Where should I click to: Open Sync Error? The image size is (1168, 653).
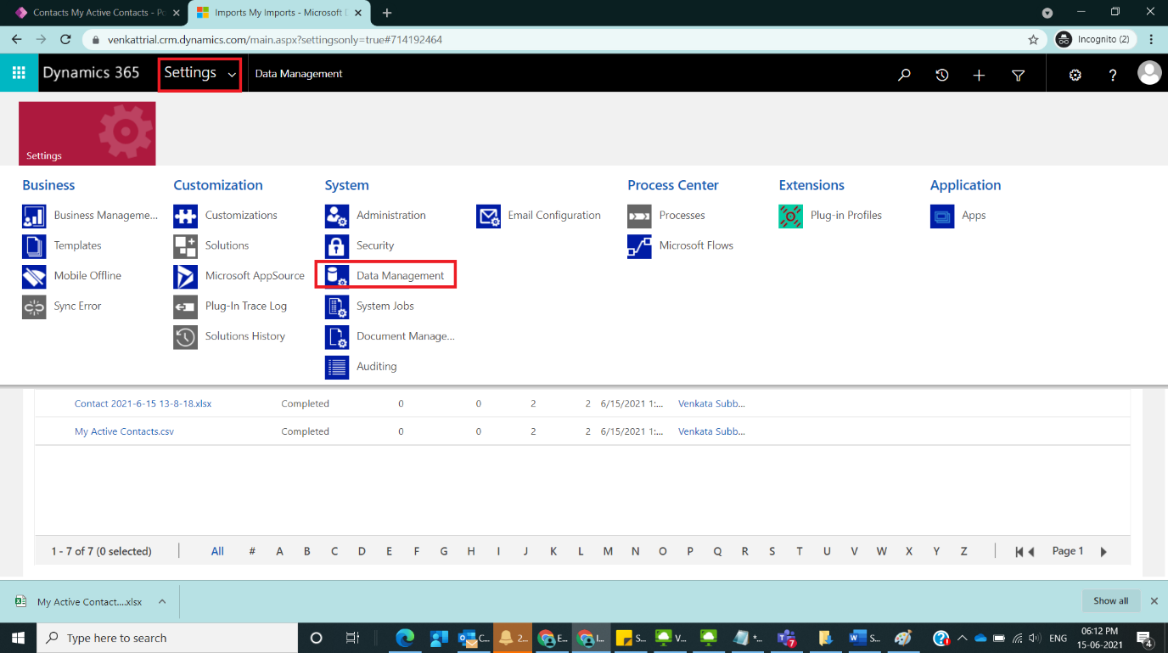tap(76, 307)
